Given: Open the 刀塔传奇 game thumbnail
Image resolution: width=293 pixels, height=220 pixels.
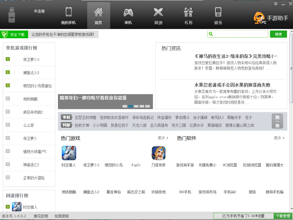Looking at the screenshot, I should pyautogui.click(x=158, y=153).
